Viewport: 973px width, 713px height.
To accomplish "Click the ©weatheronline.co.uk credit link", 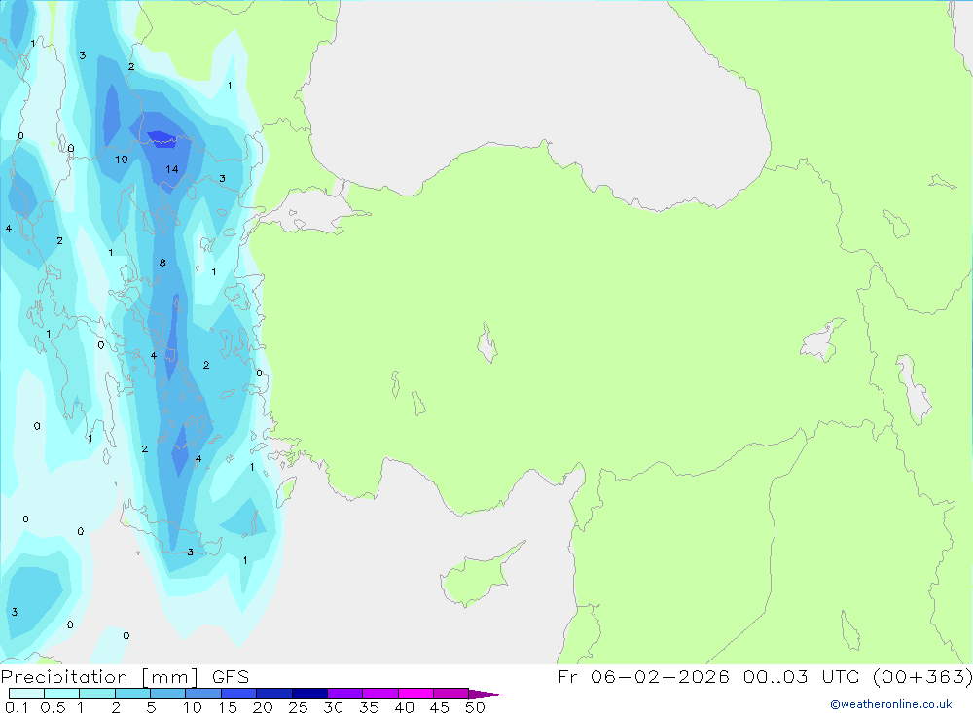I will coord(890,704).
